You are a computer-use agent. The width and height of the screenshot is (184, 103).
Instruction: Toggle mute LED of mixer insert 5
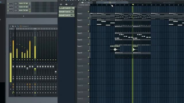(27, 60)
